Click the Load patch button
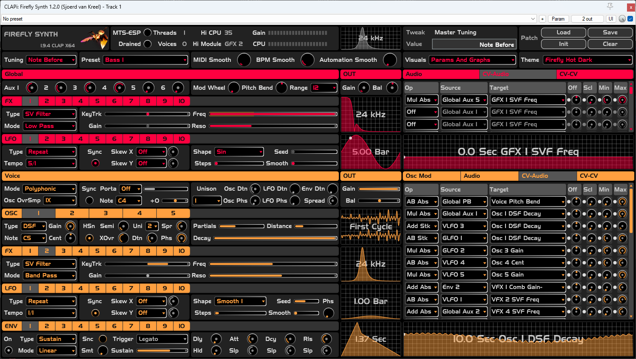The image size is (636, 359). tap(563, 33)
